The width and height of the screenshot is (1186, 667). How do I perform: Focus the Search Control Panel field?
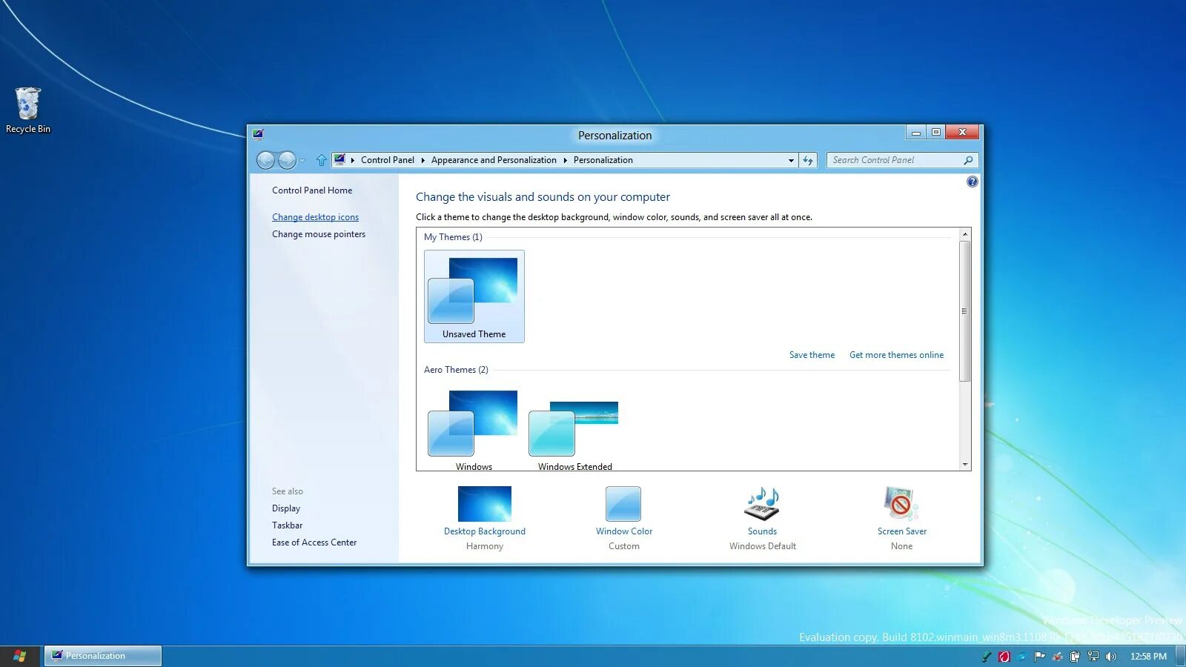point(902,160)
